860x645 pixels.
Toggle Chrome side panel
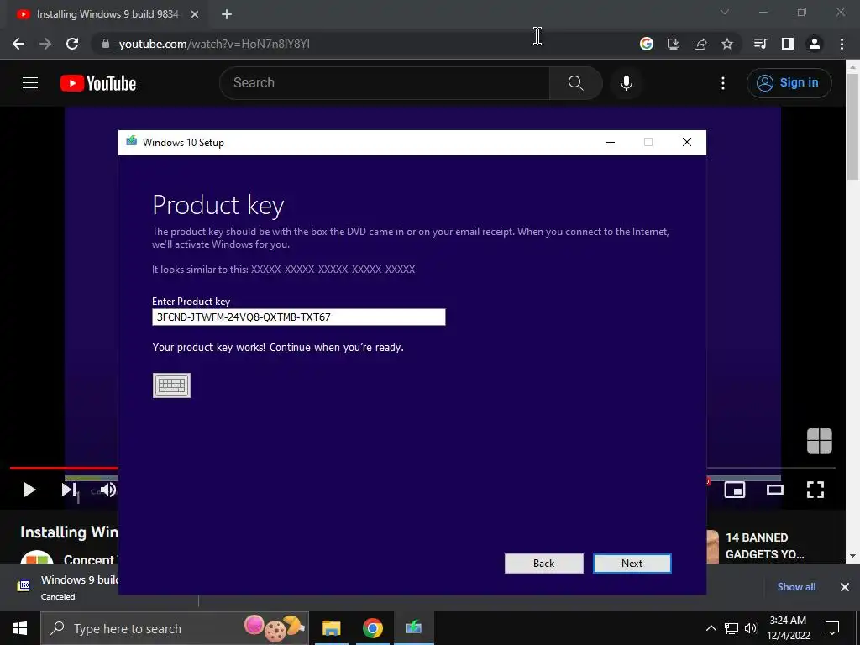coord(788,44)
